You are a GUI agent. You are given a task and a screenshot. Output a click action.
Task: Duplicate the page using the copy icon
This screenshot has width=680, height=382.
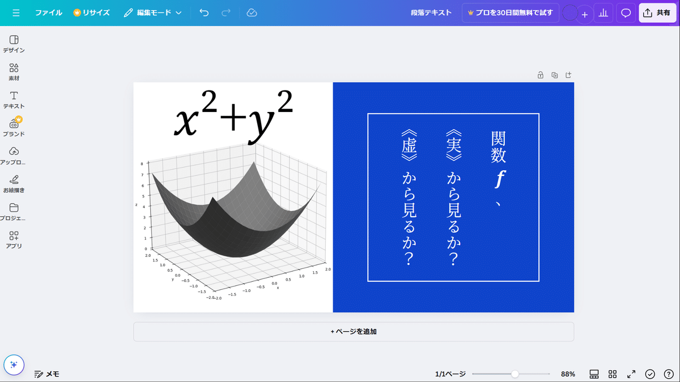554,74
